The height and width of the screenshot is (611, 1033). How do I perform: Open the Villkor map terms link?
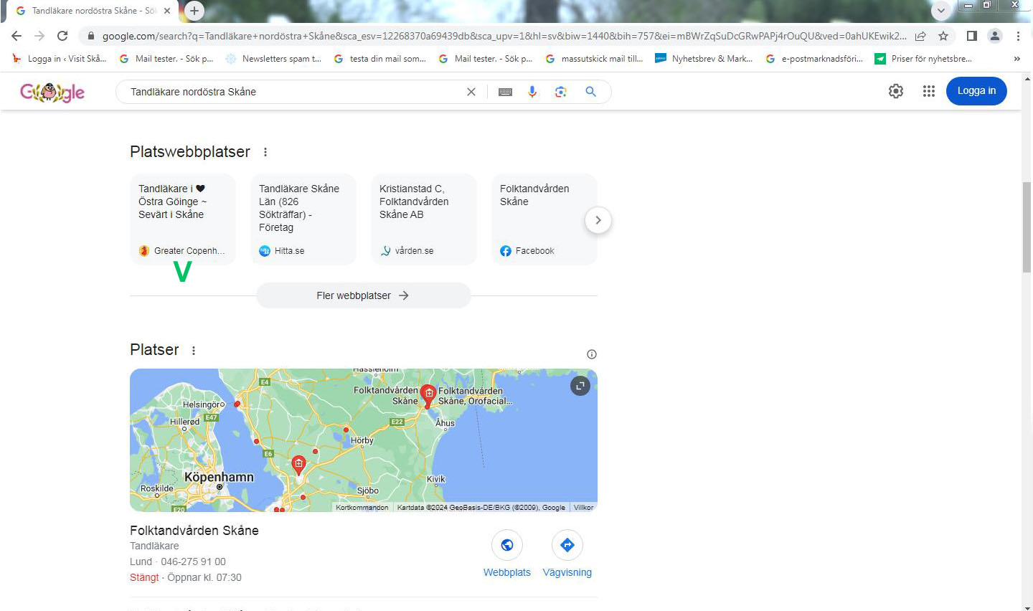pos(583,507)
